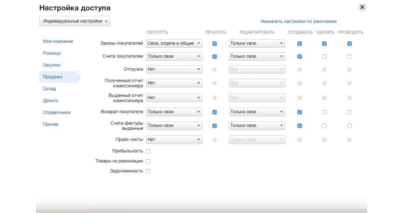
Task: Close the access settings dialog
Action: (x=362, y=8)
